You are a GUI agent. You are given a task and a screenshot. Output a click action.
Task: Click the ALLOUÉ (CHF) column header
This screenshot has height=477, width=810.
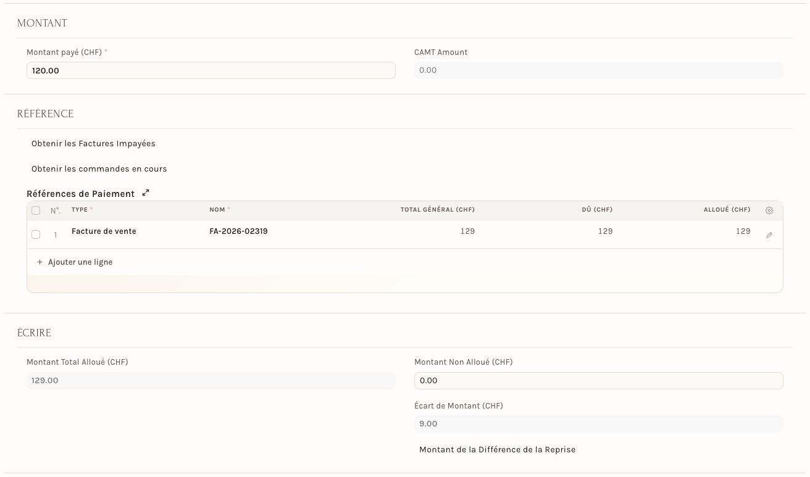[x=727, y=210]
